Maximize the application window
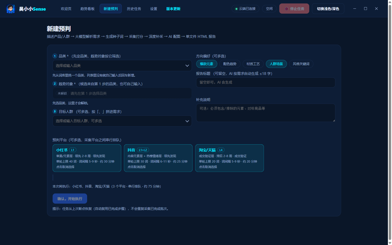Image resolution: width=392 pixels, height=245 pixels. pos(366,9)
